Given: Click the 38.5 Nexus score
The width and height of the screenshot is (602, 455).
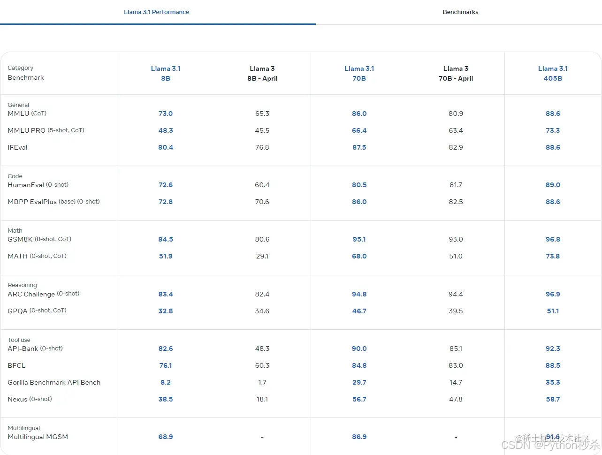Looking at the screenshot, I should pos(166,399).
